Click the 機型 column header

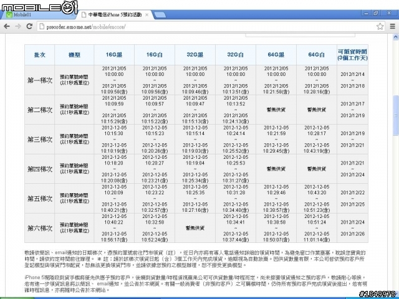(74, 55)
